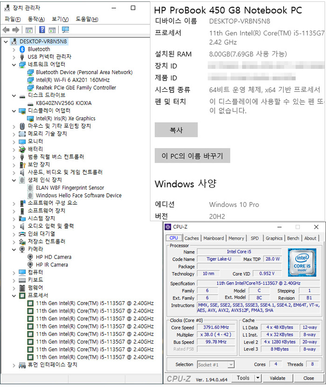Select the Realtek PCIe GbE Family Controller

(76, 88)
